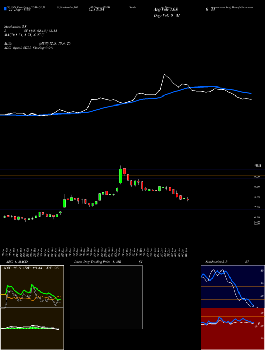This screenshot has height=350, width=265.
Task: Click the ADX chart with green line
Action: tap(32, 286)
